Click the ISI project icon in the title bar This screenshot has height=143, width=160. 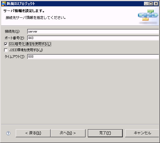[4, 4]
